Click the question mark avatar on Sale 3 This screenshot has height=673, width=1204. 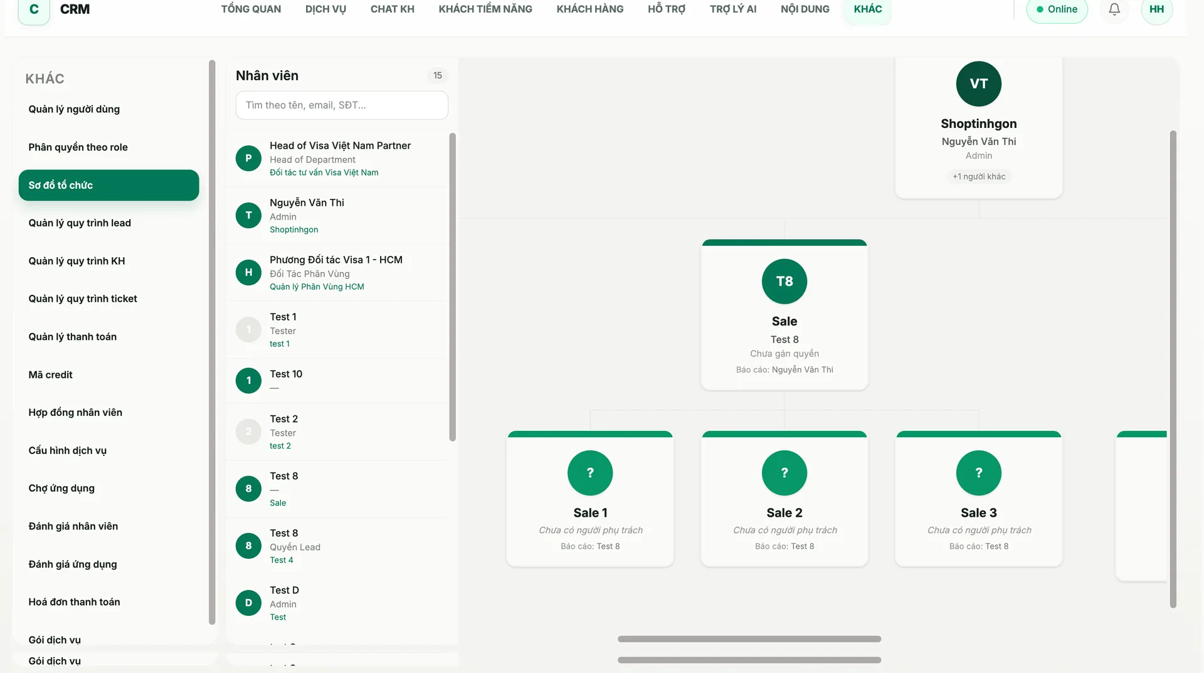[978, 473]
